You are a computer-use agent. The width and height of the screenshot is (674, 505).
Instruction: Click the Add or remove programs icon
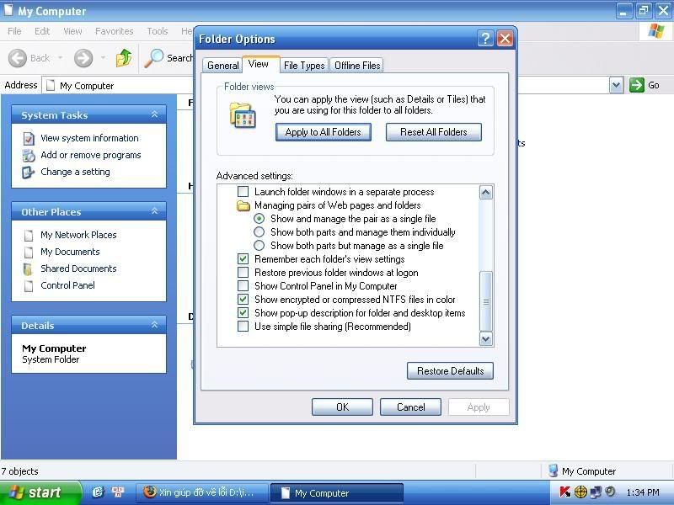[29, 155]
